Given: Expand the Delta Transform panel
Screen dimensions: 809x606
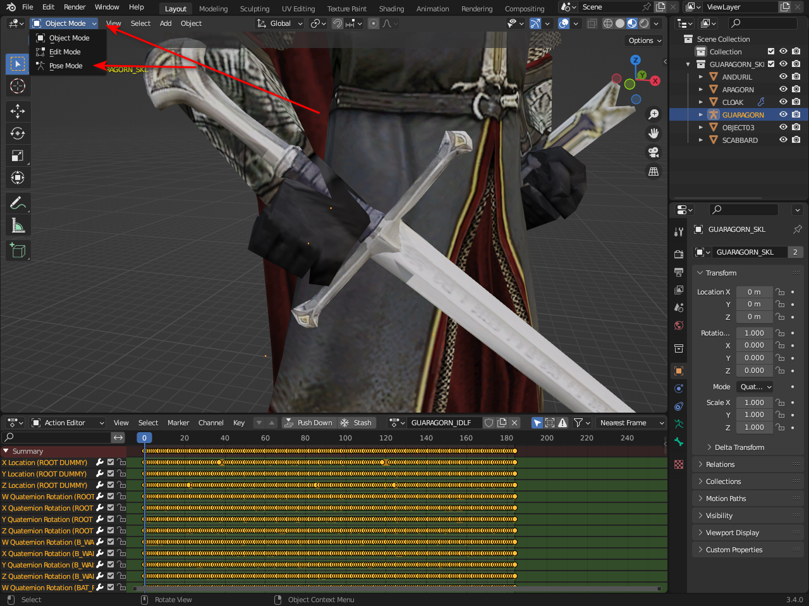Looking at the screenshot, I should pyautogui.click(x=739, y=447).
